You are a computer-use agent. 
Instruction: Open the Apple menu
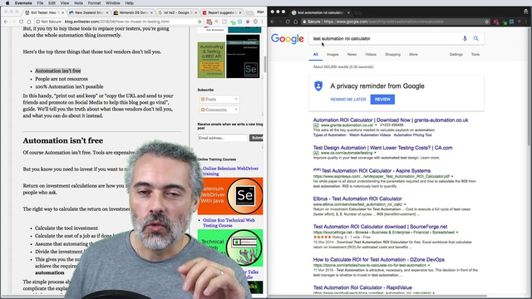coord(7,3)
